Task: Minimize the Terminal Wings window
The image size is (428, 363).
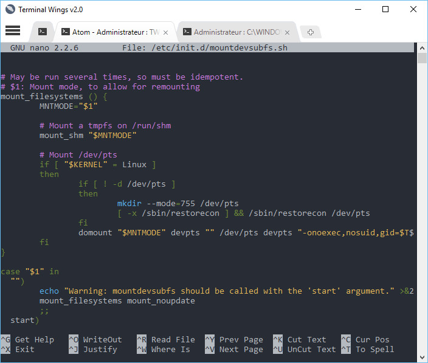Action: pyautogui.click(x=358, y=9)
